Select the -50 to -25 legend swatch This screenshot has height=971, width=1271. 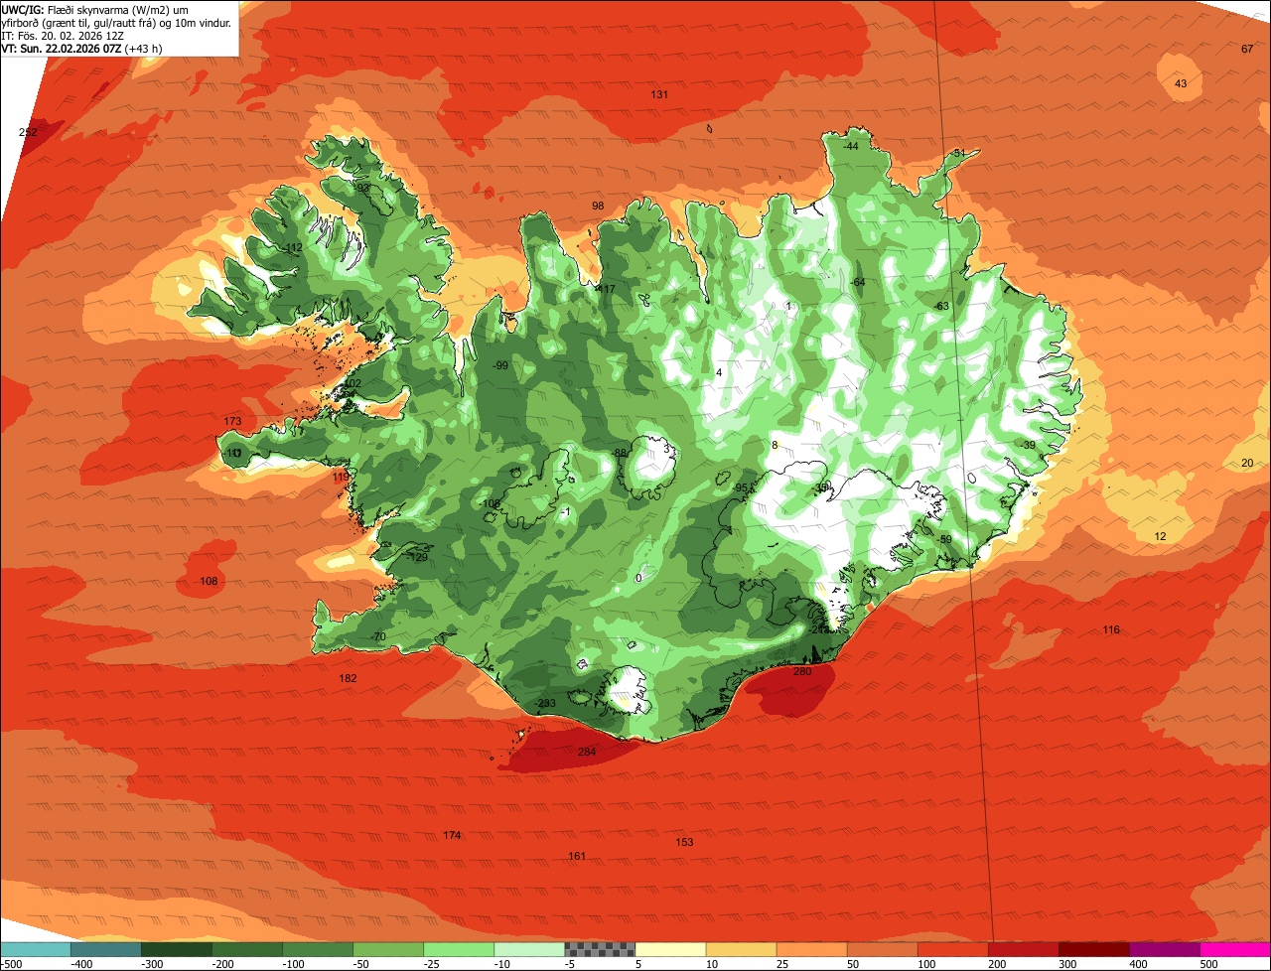click(388, 949)
